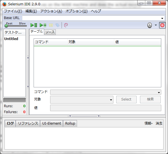This screenshot has height=154, width=168.
Task: Click the 対象 column header
Action: 91,42
